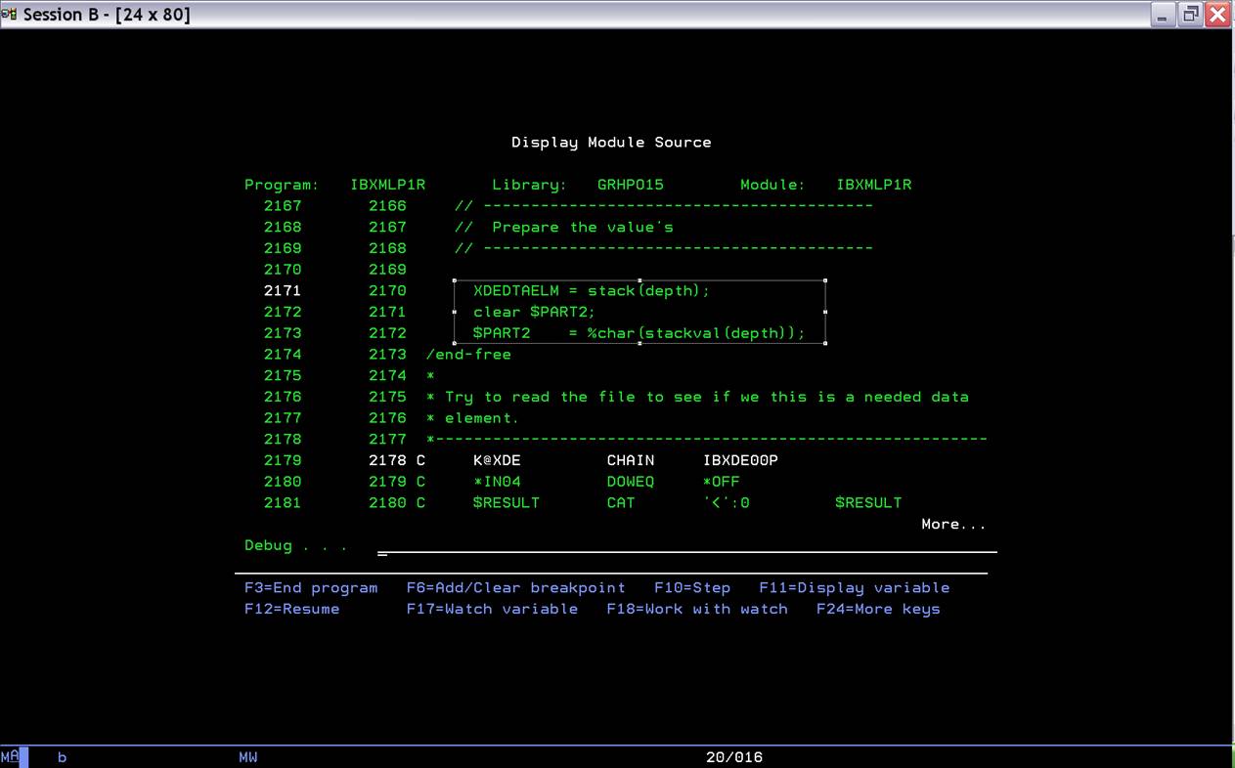Click line number 2167 in first column

tap(283, 206)
